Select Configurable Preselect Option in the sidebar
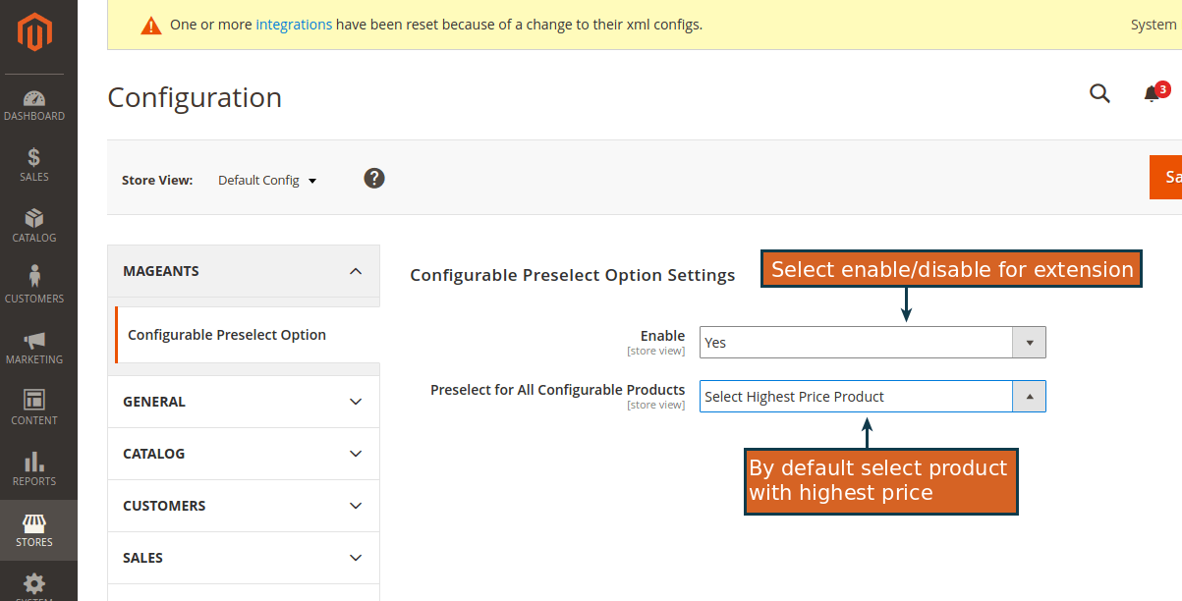The width and height of the screenshot is (1182, 601). 228,334
